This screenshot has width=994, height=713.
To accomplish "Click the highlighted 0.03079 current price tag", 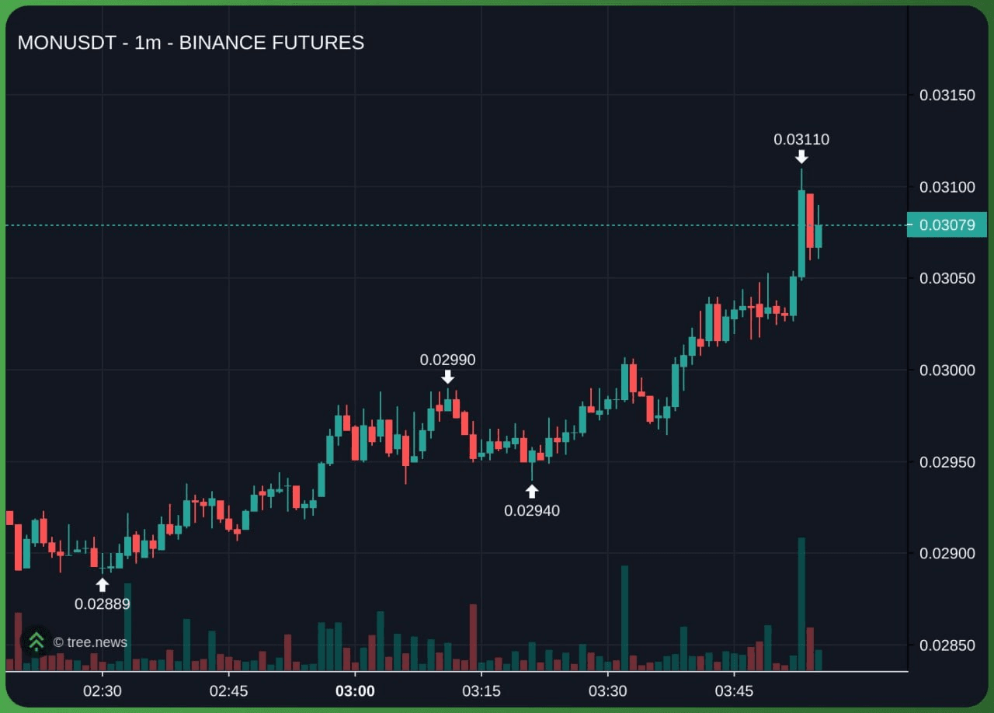I will click(946, 225).
